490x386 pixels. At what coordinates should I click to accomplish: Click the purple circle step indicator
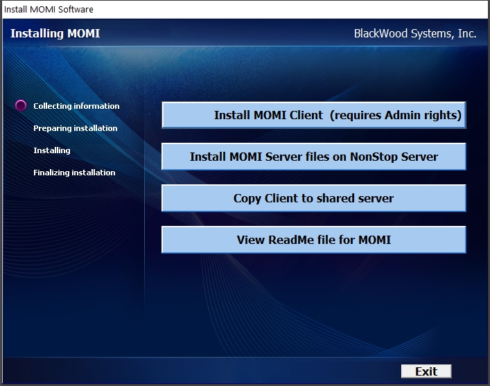coord(21,106)
